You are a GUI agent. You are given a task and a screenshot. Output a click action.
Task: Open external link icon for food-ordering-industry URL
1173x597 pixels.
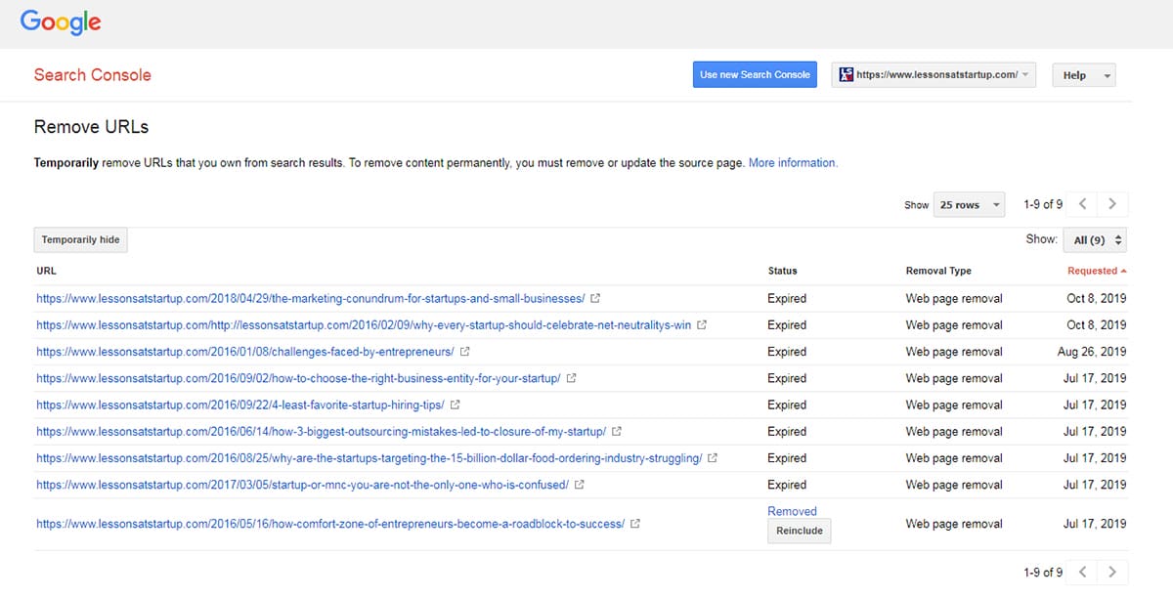point(713,458)
